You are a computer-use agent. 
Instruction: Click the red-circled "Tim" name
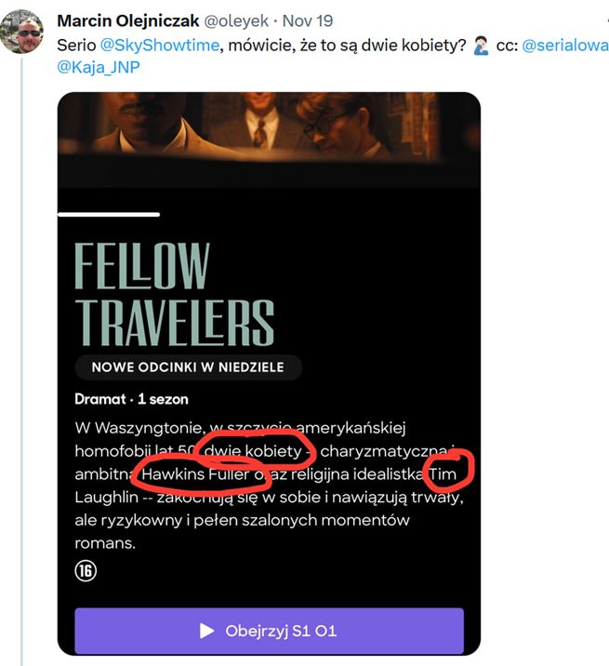click(448, 474)
